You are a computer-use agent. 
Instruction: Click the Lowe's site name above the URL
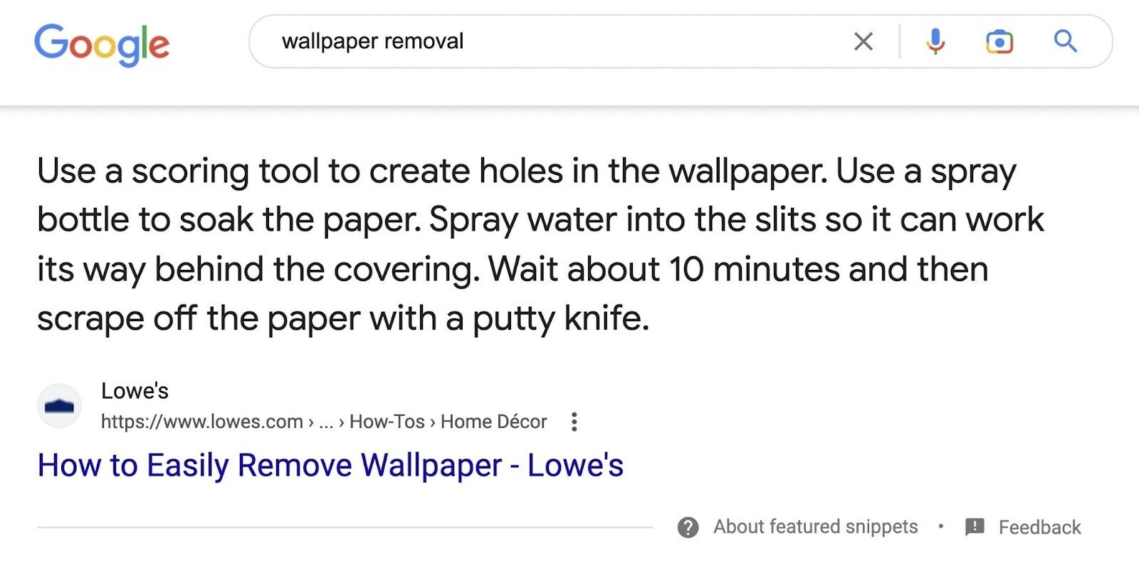click(x=135, y=391)
